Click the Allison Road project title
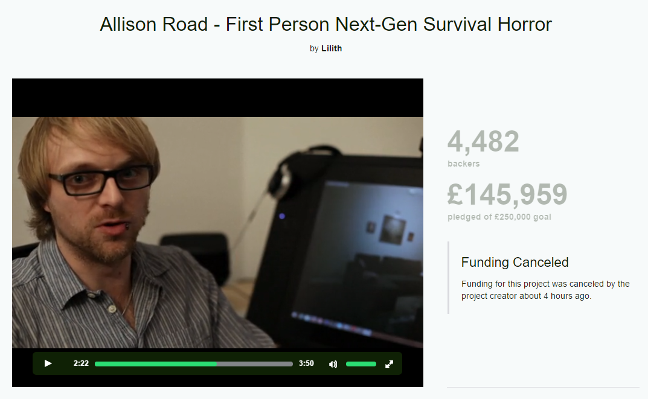This screenshot has height=399, width=648. pos(326,24)
